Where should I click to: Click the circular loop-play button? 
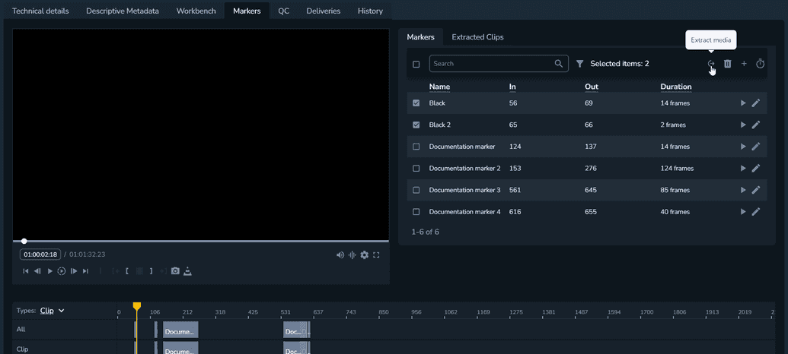(62, 271)
